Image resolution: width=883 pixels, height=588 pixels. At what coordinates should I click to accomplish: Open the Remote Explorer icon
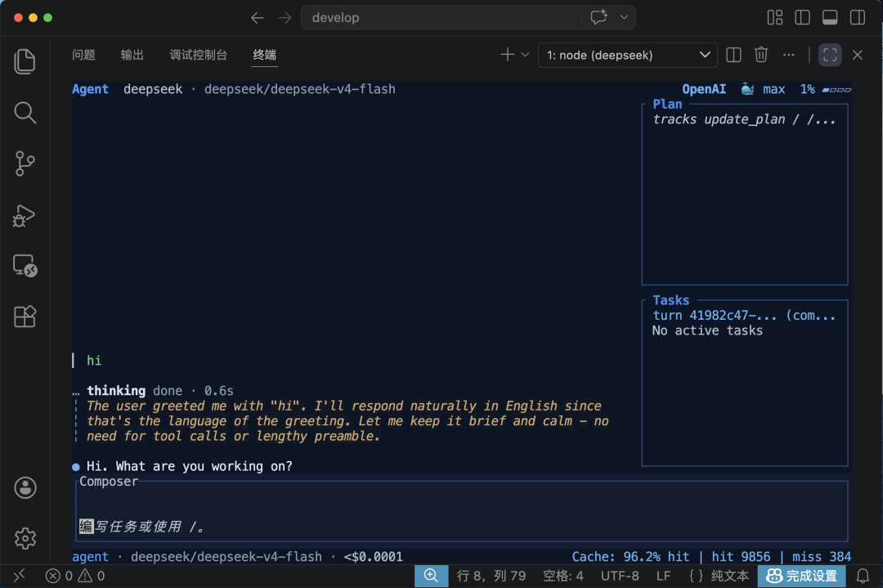pyautogui.click(x=25, y=265)
